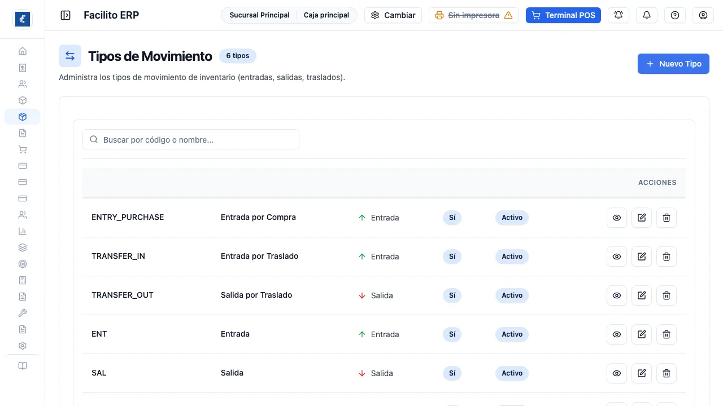
Task: Edit the ENTRY_PURCHASE movement type
Action: click(642, 218)
